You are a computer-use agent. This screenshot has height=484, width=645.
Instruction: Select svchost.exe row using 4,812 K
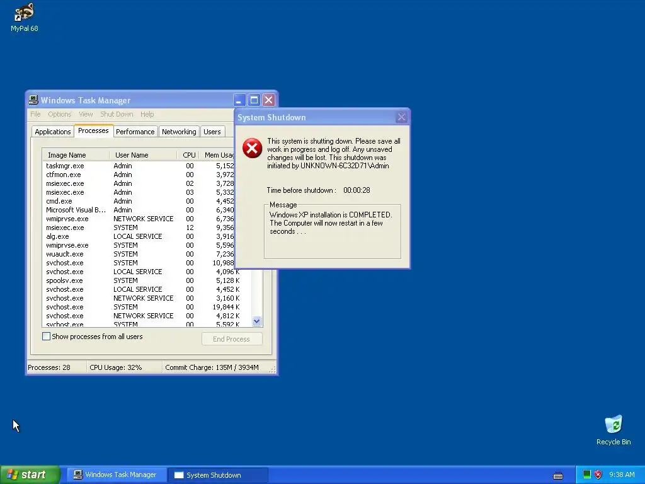[x=147, y=316]
